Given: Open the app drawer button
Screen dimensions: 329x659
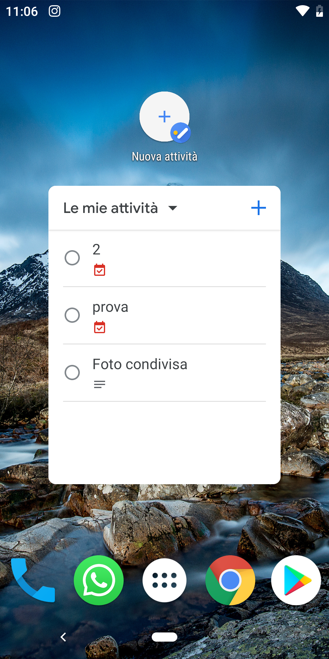Looking at the screenshot, I should click(x=164, y=580).
